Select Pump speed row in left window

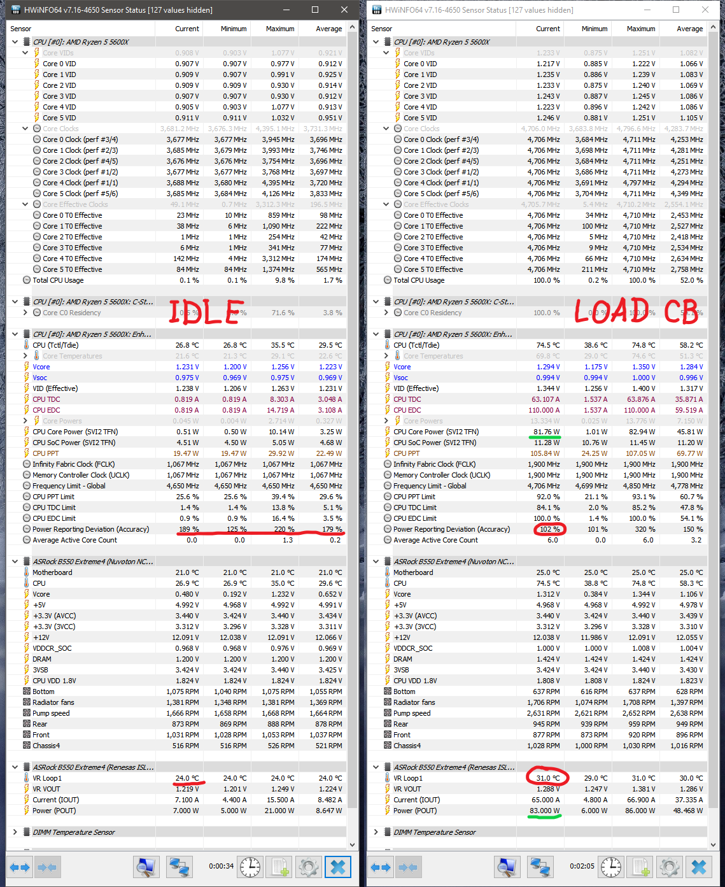(x=177, y=713)
